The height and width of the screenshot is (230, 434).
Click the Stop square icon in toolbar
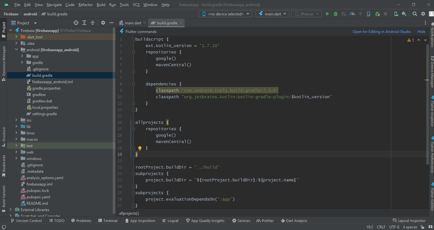[x=385, y=14]
